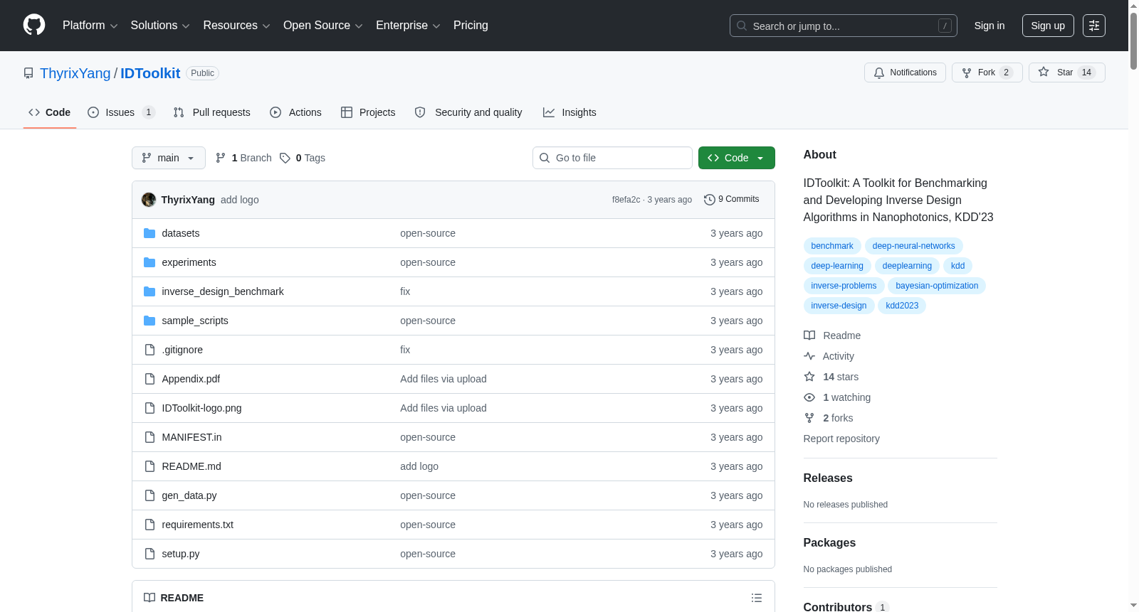The image size is (1139, 612).
Task: Click the gen_data.py file icon
Action: [x=149, y=495]
